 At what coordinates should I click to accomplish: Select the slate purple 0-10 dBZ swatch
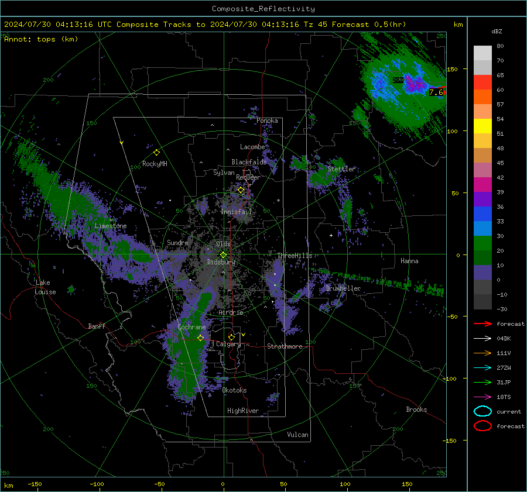point(482,273)
